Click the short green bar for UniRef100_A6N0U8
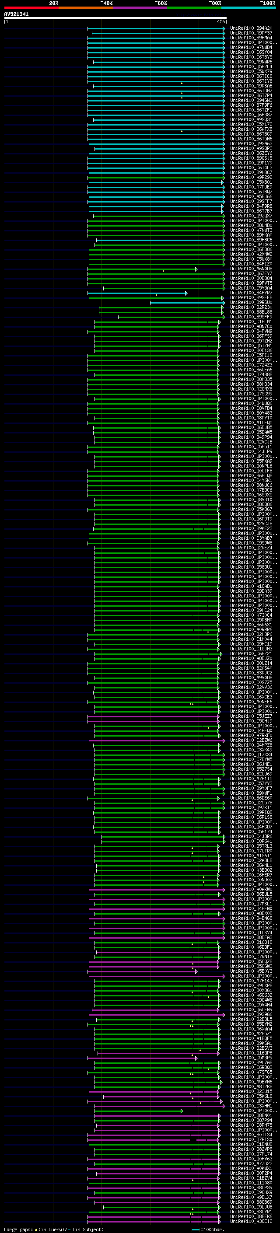This screenshot has width=280, height=1233. tap(142, 269)
